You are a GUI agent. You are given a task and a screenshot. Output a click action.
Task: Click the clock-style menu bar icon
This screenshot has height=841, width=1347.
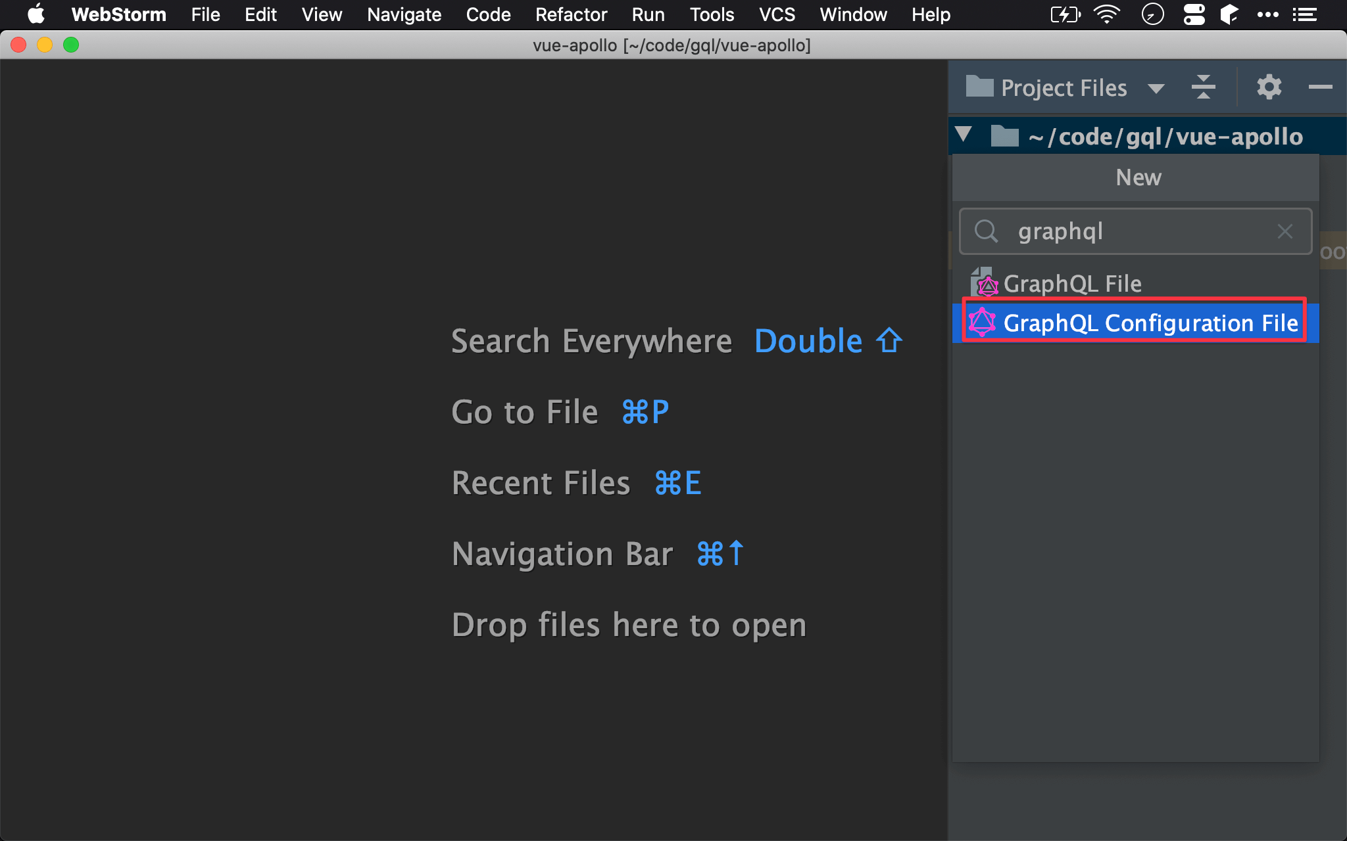coord(1152,14)
